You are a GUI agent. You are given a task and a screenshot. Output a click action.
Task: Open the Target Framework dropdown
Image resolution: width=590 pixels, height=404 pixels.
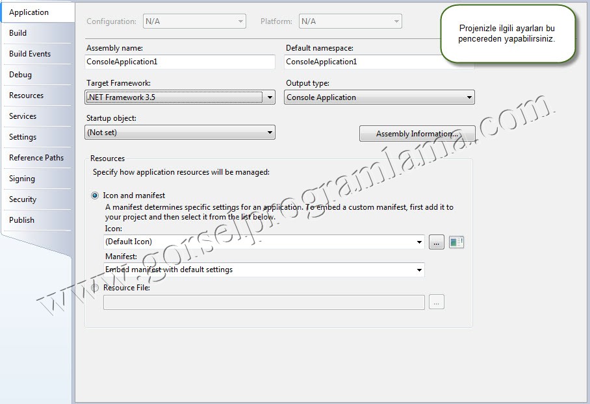(x=181, y=97)
